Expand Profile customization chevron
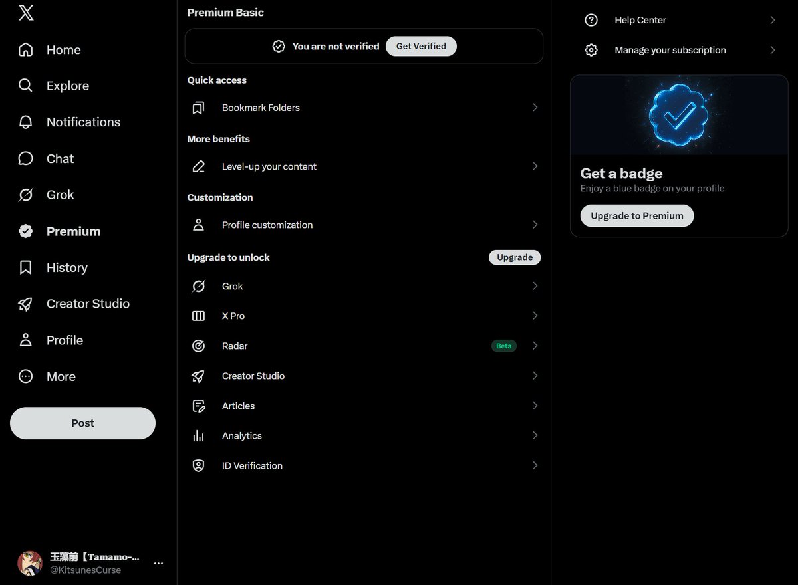 535,225
